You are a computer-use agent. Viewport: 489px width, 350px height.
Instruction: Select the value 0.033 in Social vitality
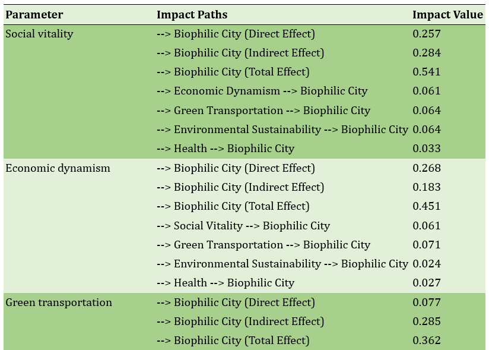pyautogui.click(x=427, y=149)
